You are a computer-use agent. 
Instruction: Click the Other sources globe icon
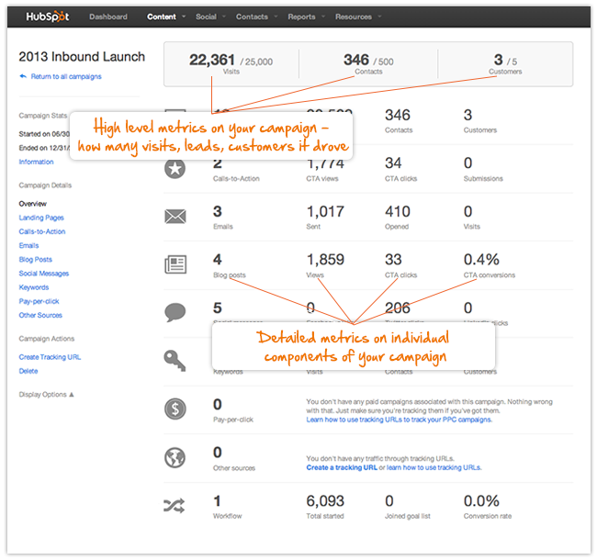[x=175, y=457]
